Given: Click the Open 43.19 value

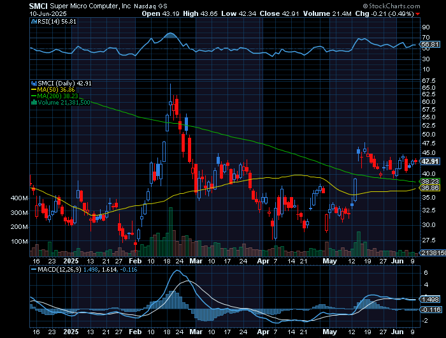Looking at the screenshot, I should (161, 13).
